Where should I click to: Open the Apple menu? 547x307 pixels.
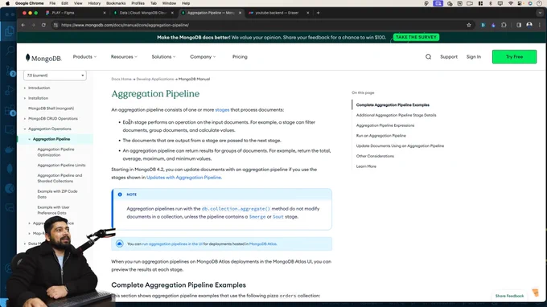pyautogui.click(x=7, y=3)
